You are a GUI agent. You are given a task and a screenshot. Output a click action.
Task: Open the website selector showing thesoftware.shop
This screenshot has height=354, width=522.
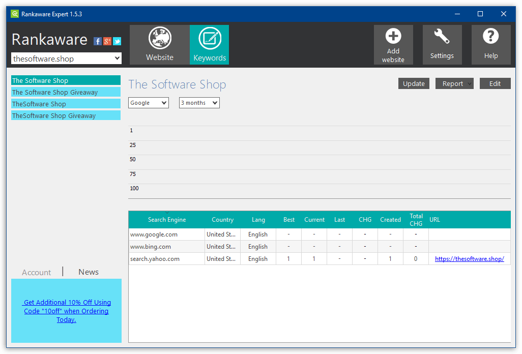point(66,58)
